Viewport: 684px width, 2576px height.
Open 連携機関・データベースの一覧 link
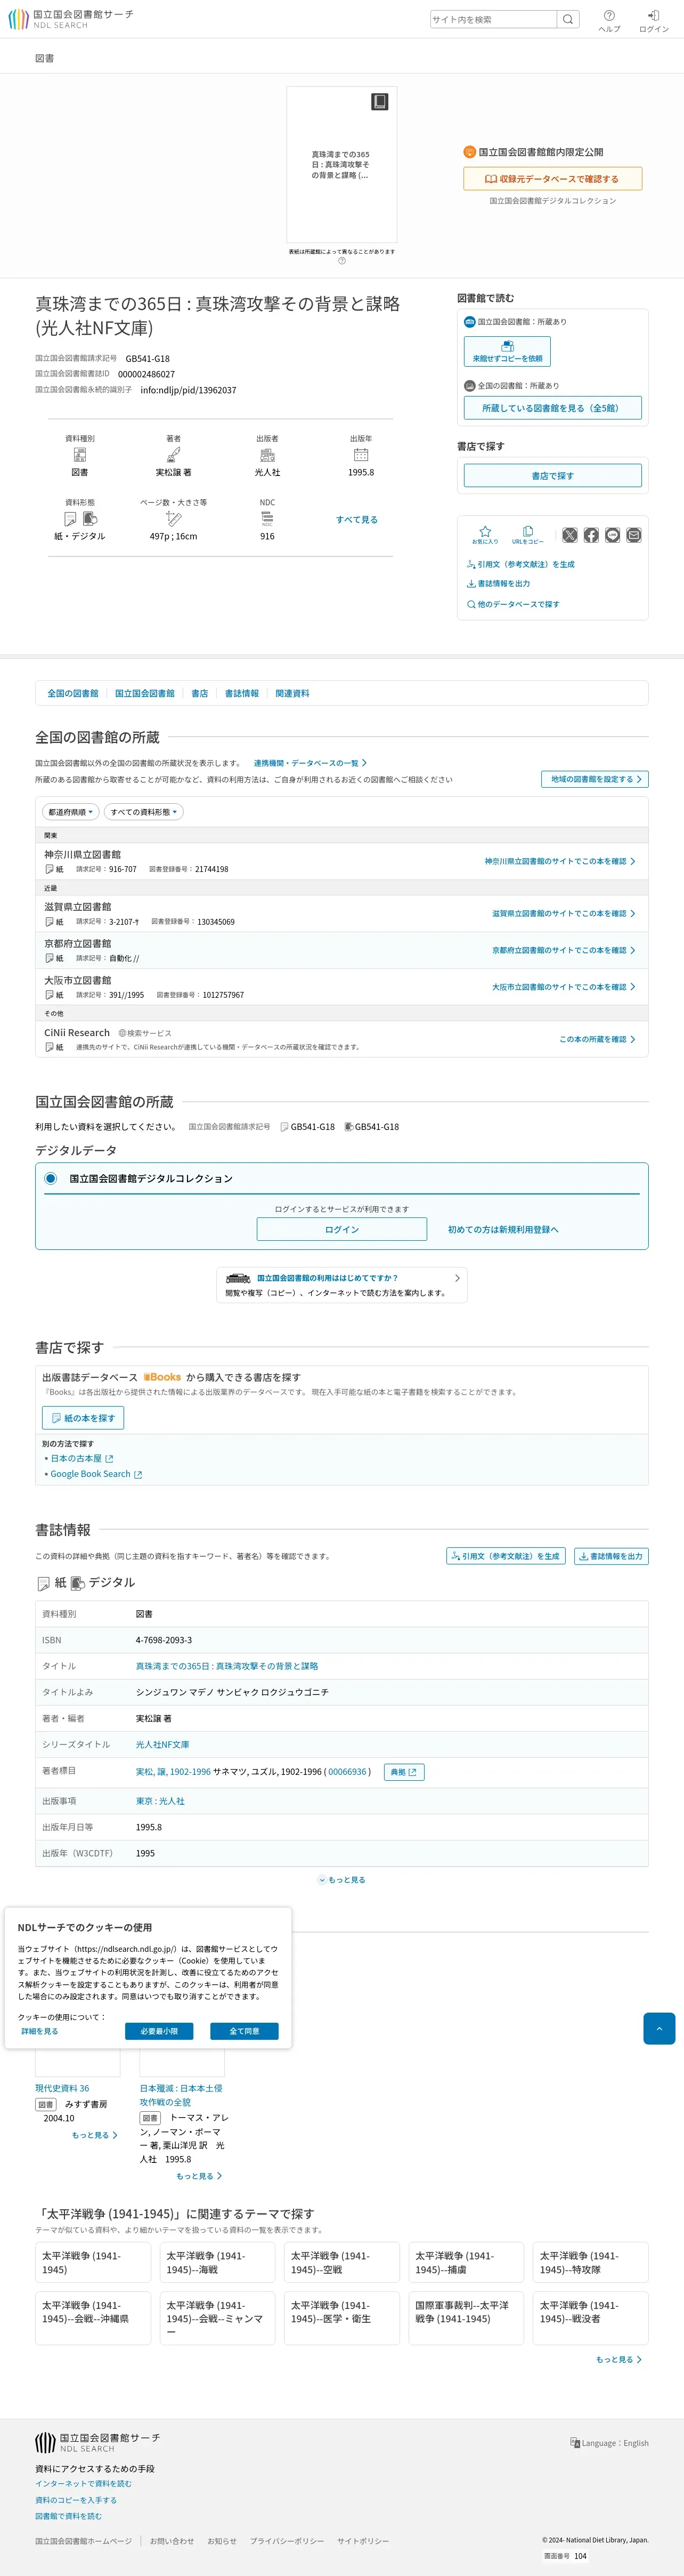tap(310, 763)
